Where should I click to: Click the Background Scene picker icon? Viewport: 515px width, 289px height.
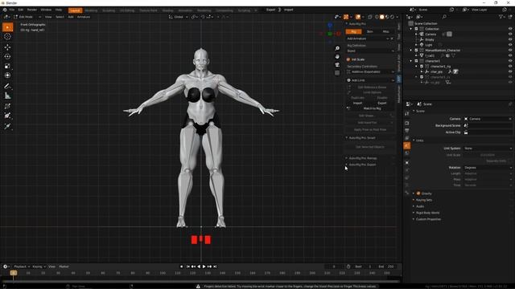(x=466, y=125)
